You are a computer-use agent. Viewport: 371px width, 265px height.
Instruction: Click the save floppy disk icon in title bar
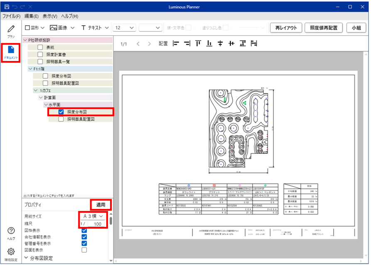(7, 7)
